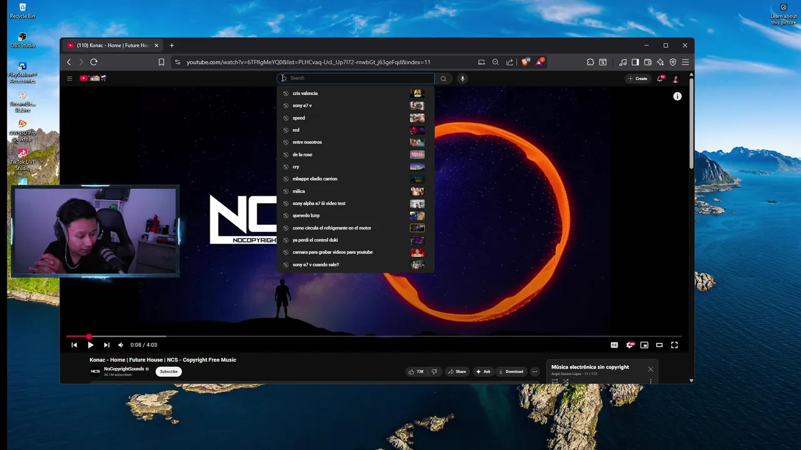Viewport: 801px width, 450px height.
Task: View site information icon beside URL
Action: click(x=177, y=62)
